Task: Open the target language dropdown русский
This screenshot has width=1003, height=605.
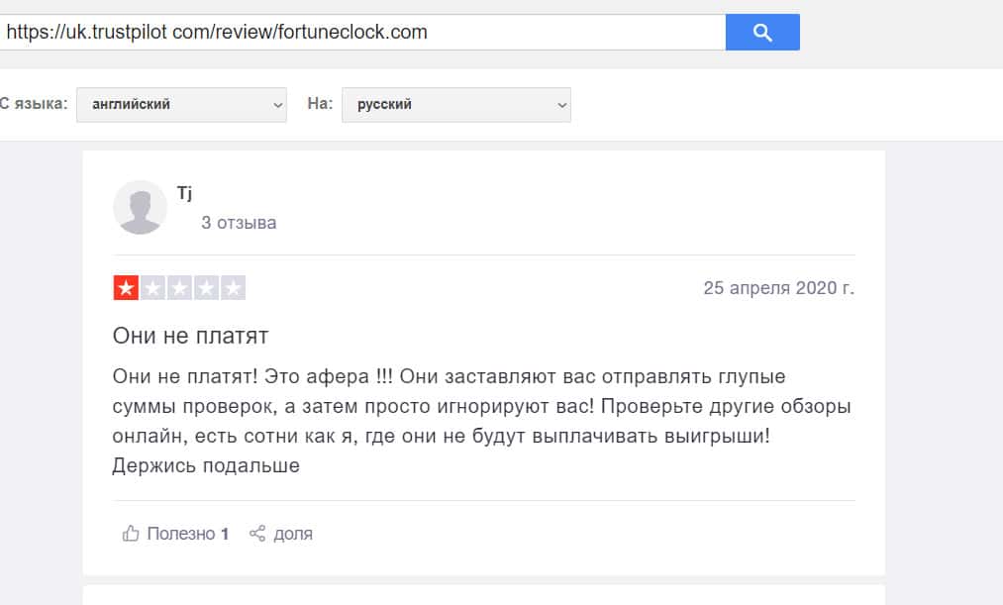Action: [455, 104]
